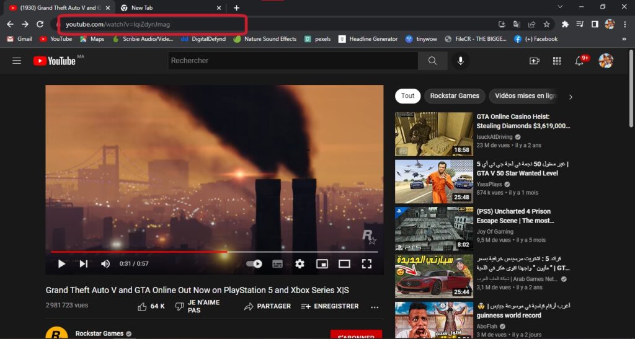635x339 pixels.
Task: Open the Chrome extensions puzzle icon
Action: coord(565,24)
